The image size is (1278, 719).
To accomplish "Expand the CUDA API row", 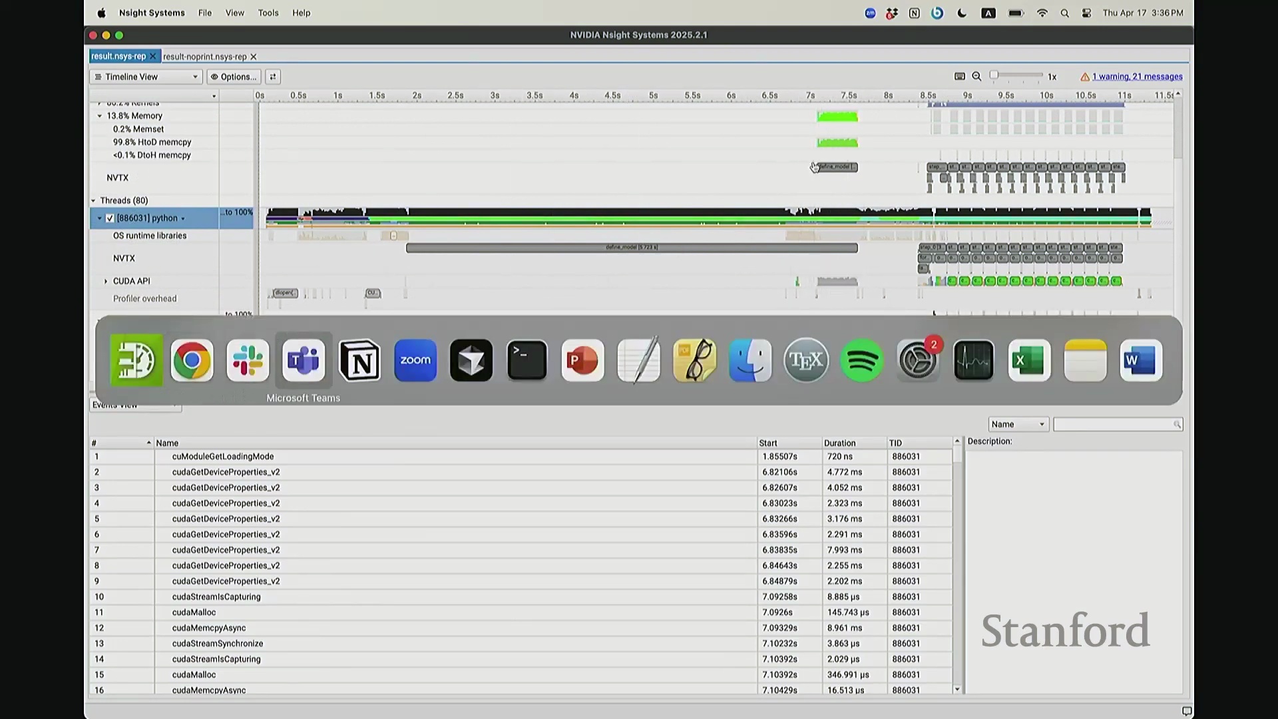I will [106, 282].
